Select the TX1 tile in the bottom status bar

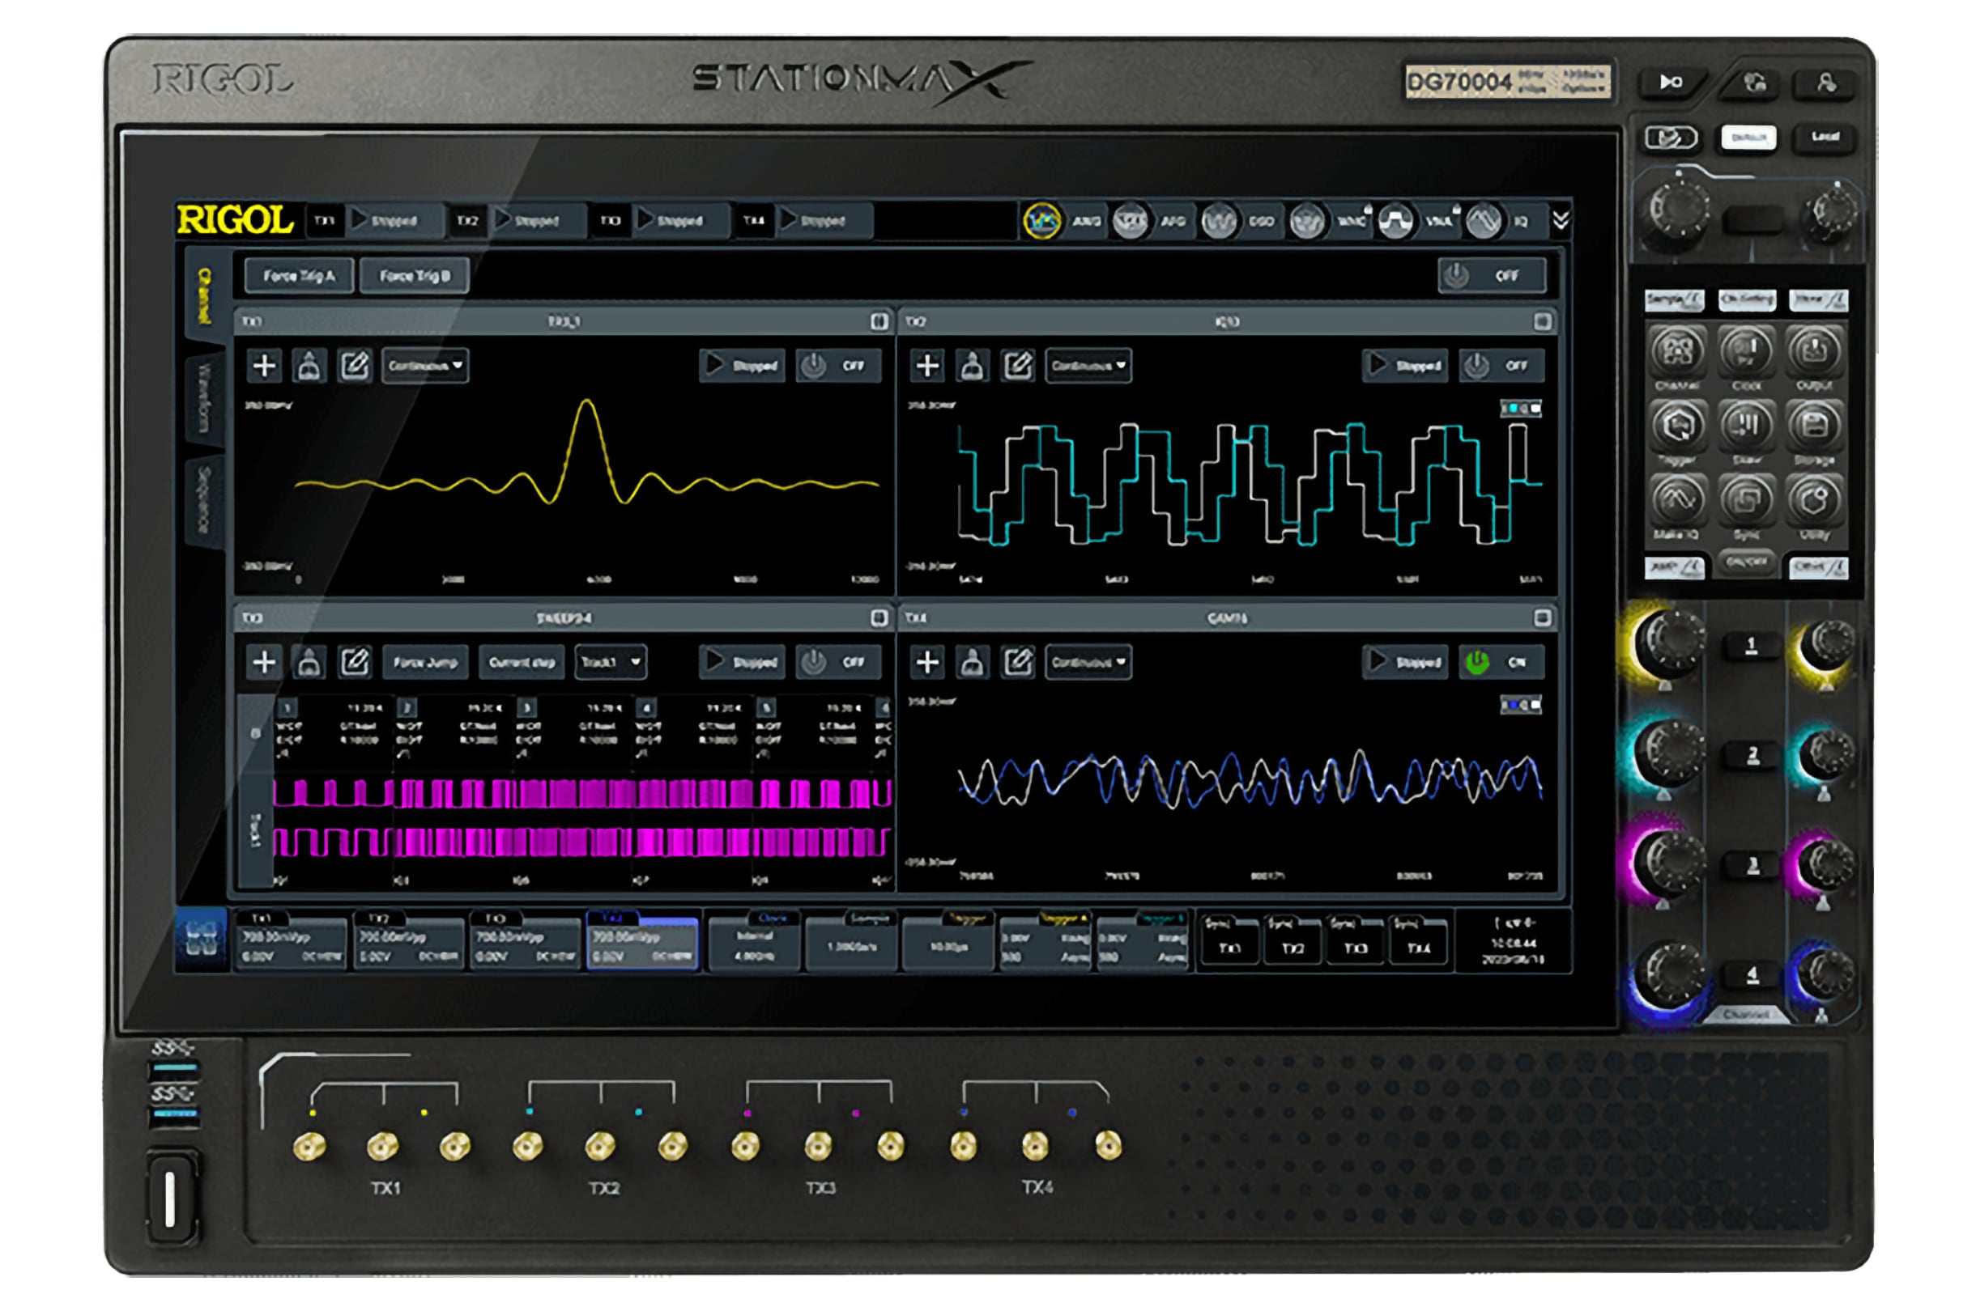[290, 941]
